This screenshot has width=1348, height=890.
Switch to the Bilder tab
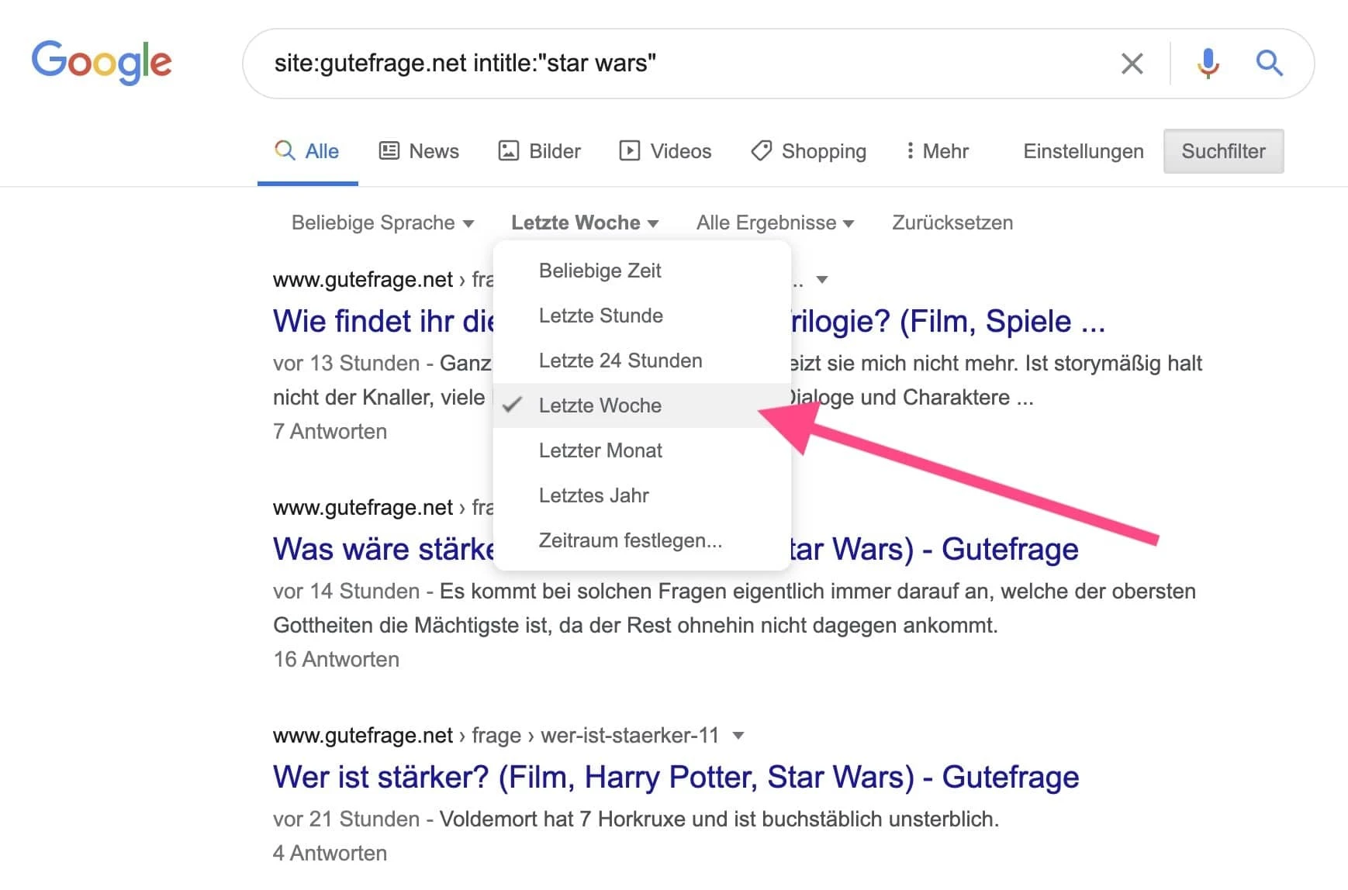tap(539, 150)
